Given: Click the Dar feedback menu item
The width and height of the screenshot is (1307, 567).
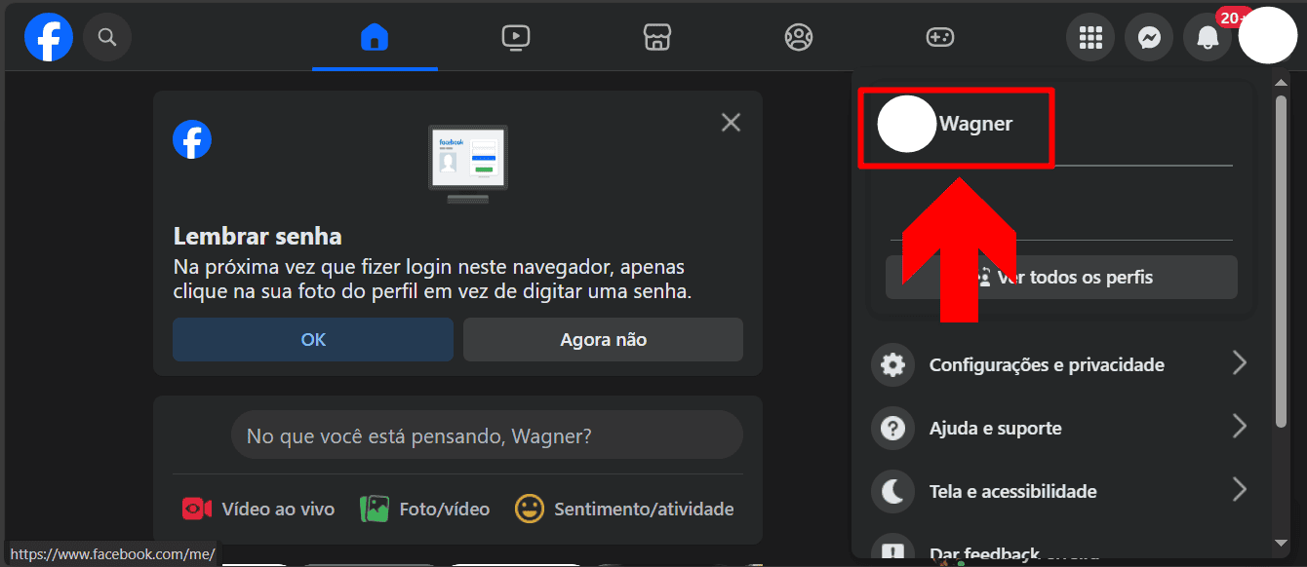Looking at the screenshot, I should [x=1061, y=551].
